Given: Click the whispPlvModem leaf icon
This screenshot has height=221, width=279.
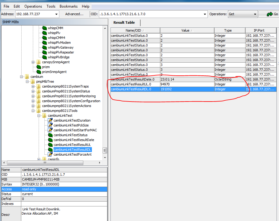Looking at the screenshot, I should click(x=44, y=43).
